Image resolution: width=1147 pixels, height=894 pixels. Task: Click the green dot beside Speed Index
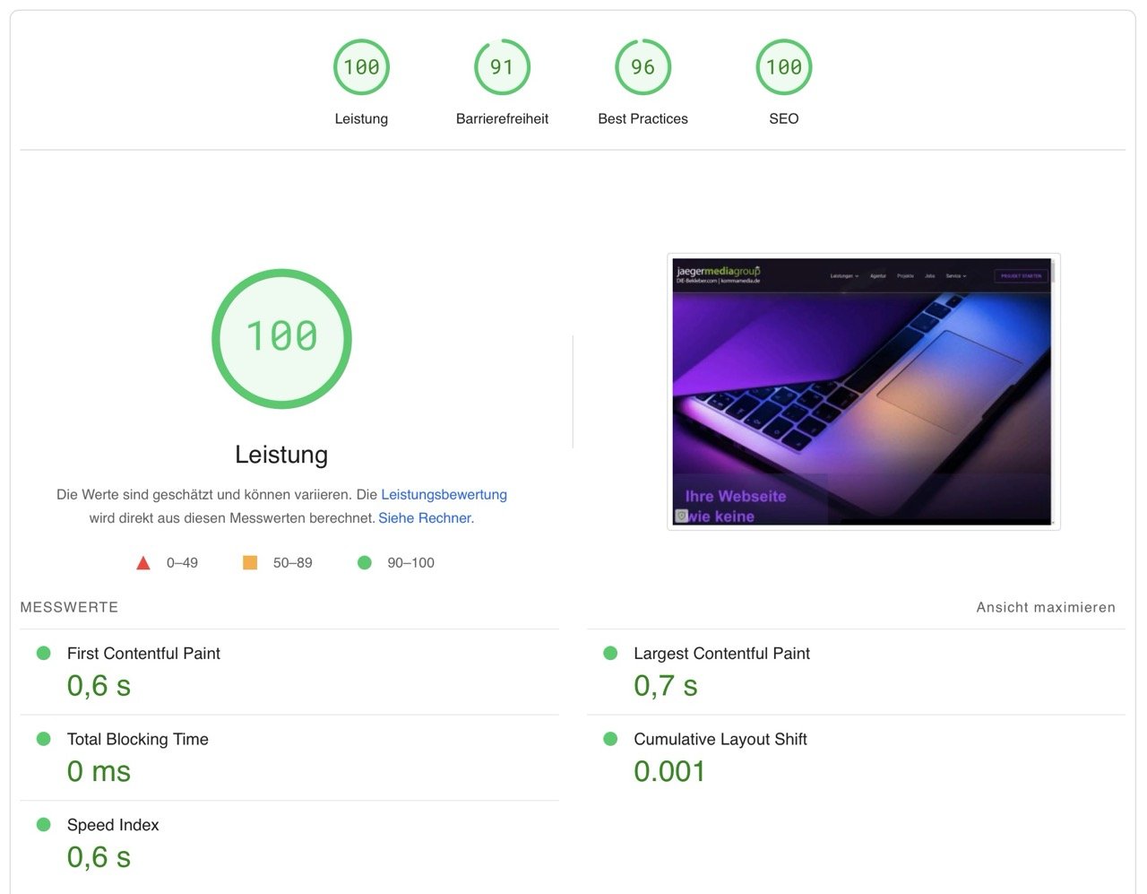click(x=43, y=825)
